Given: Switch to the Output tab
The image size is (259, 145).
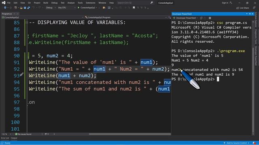Looking at the screenshot, I should click(x=14, y=138).
